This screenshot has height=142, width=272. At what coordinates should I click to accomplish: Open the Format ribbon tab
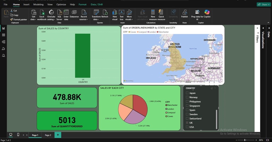(x=83, y=5)
